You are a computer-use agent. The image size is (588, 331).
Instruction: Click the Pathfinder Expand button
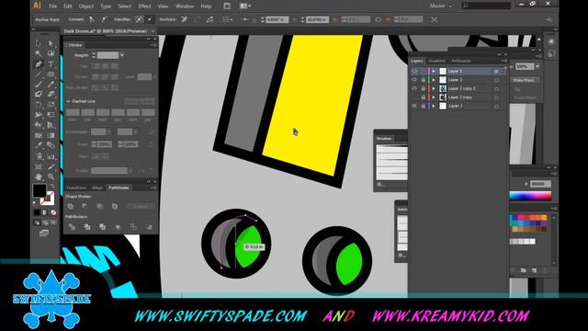click(x=140, y=206)
